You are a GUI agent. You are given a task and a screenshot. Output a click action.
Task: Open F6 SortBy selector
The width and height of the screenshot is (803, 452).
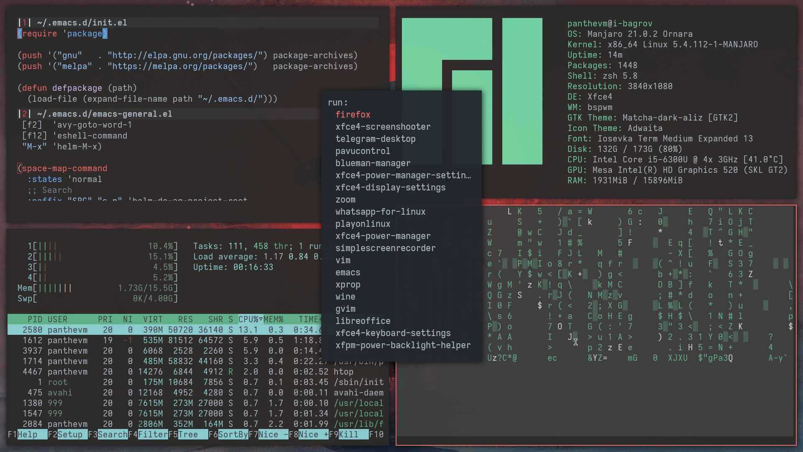[233, 434]
